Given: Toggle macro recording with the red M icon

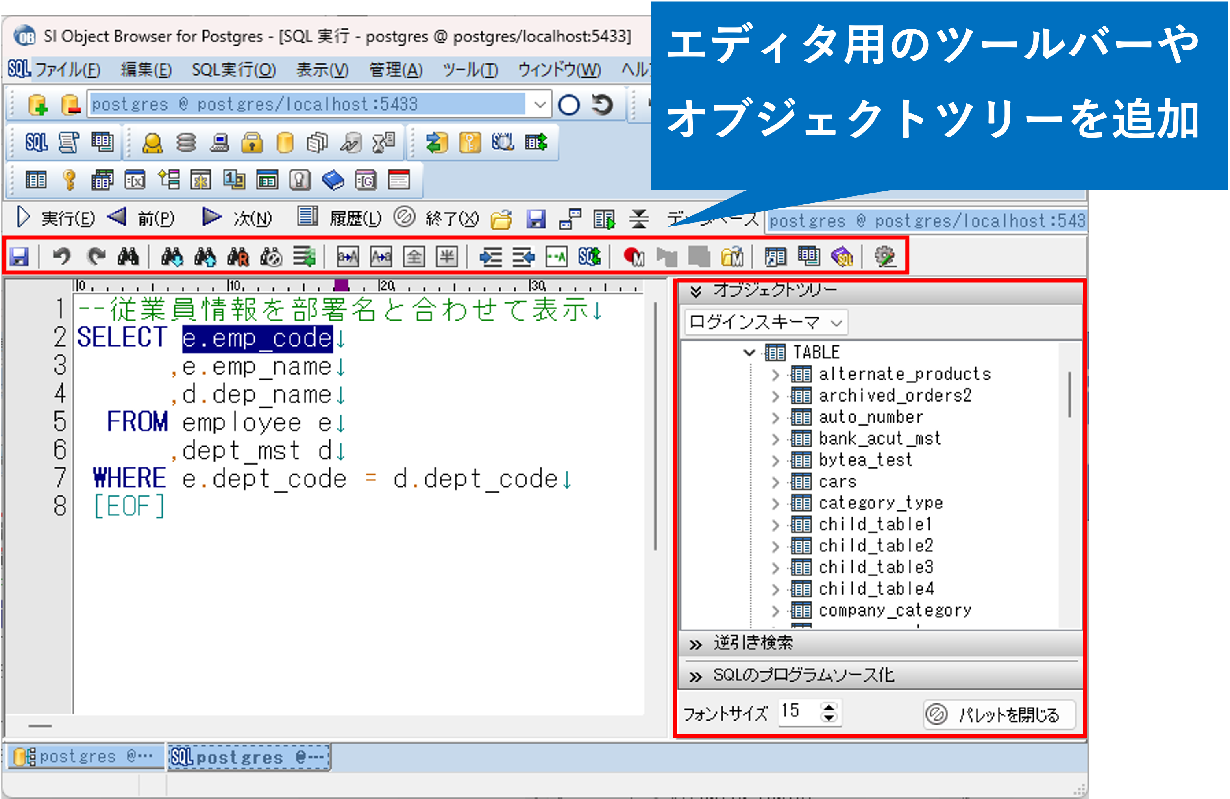Looking at the screenshot, I should tap(635, 257).
